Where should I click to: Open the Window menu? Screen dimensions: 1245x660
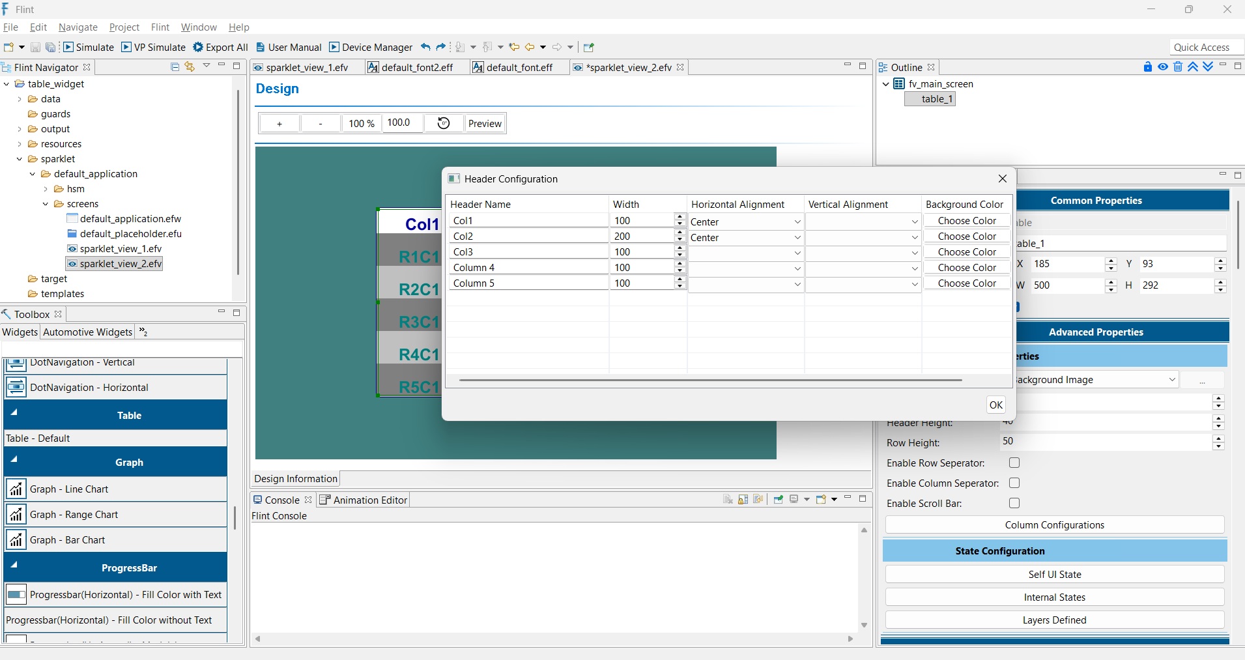(199, 27)
